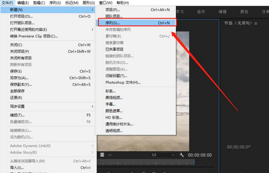269x173 pixels.
Task: Open the 窗口(W) menu
Action: pos(105,3)
